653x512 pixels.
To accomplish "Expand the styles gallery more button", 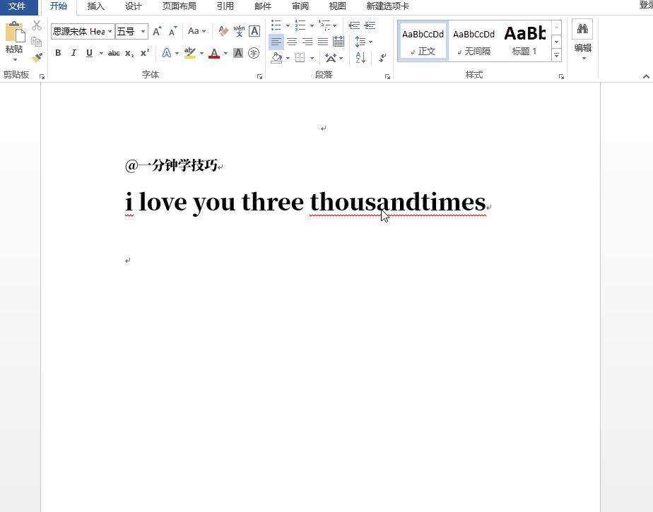I will [x=556, y=55].
